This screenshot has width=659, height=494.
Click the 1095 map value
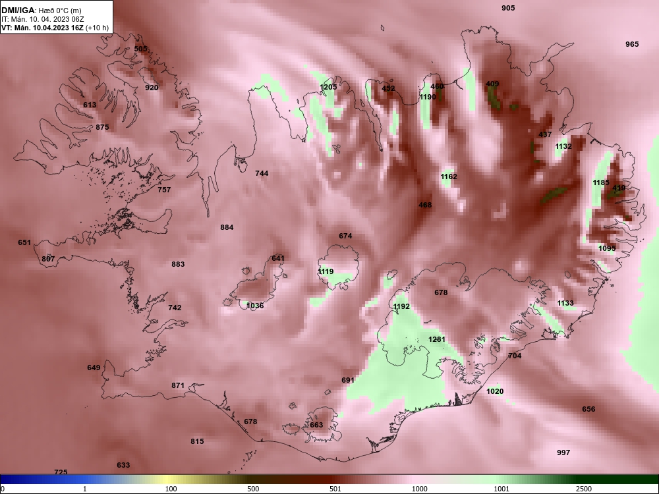pyautogui.click(x=607, y=249)
